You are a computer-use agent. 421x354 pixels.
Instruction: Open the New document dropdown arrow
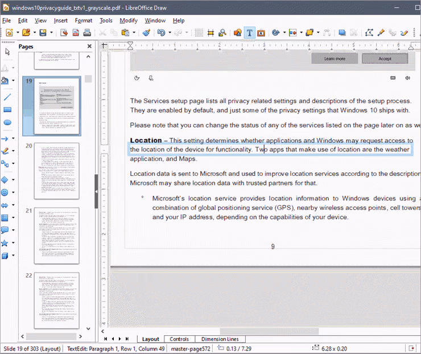click(x=18, y=33)
